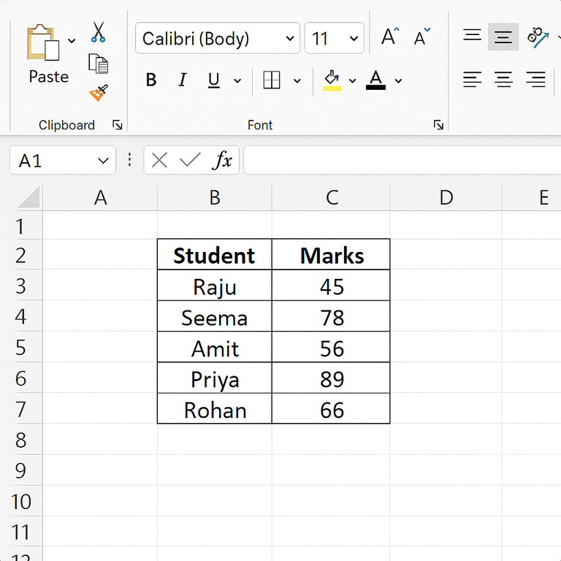Apply the yellow Fill Color
Image resolution: width=561 pixels, height=561 pixels.
[332, 80]
